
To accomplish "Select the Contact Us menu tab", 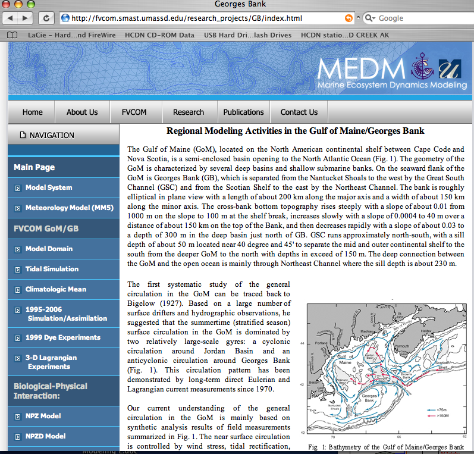I will coord(299,112).
